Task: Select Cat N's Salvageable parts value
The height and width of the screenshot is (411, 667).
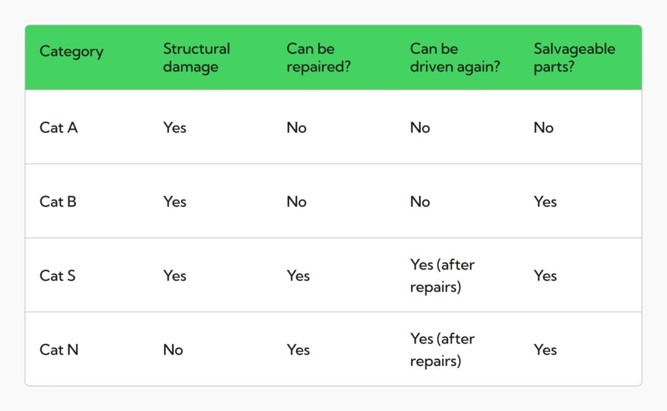Action: click(545, 350)
